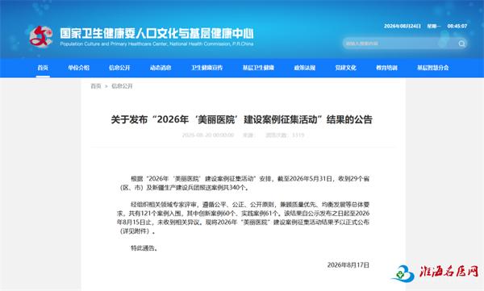
Task: Click the site title 国家卫生健康委人口文化与基层健康中心
Action: [x=156, y=33]
